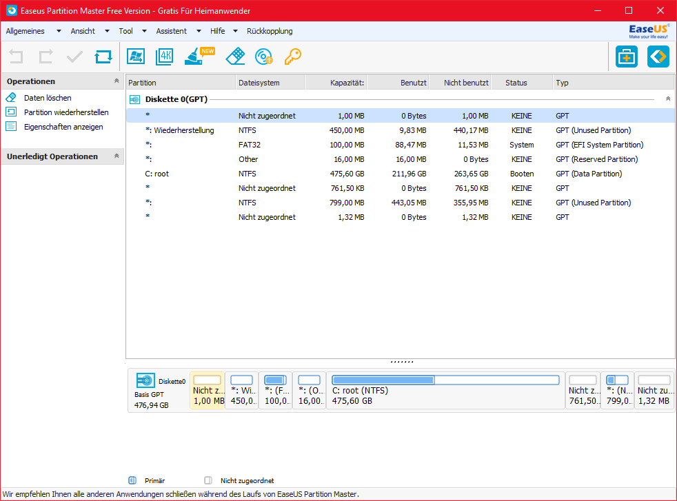The height and width of the screenshot is (501, 677).
Task: Sort by the Partition column header
Action: [x=181, y=83]
